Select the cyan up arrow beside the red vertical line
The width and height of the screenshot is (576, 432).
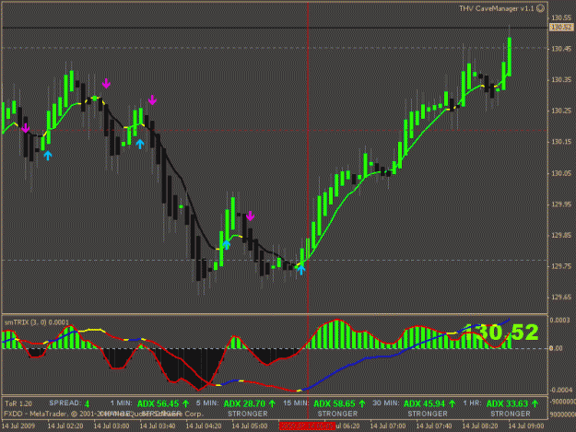point(301,270)
